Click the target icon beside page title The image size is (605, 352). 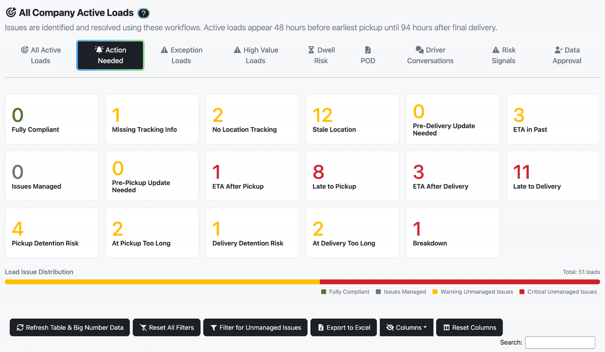click(x=10, y=13)
